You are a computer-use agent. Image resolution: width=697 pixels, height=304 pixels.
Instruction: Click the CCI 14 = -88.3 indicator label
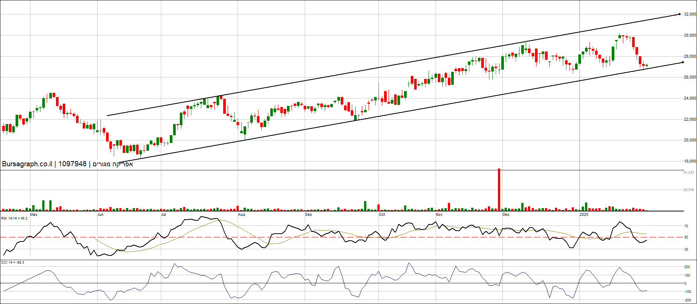pos(13,263)
